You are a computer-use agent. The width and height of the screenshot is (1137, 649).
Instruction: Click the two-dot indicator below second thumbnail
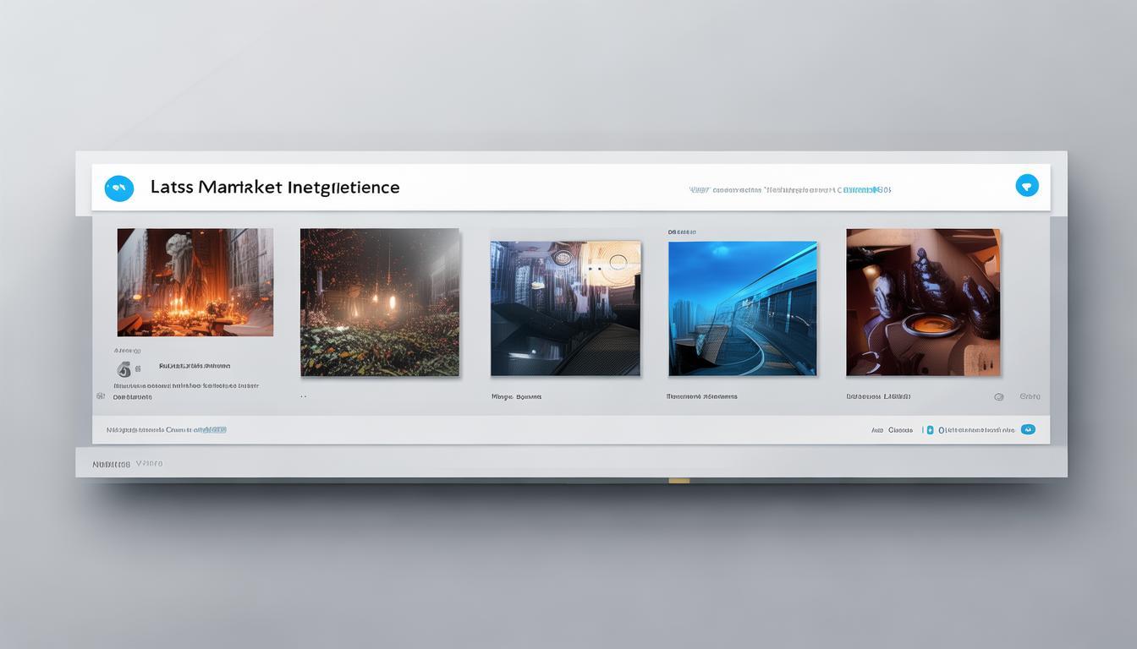pos(303,396)
